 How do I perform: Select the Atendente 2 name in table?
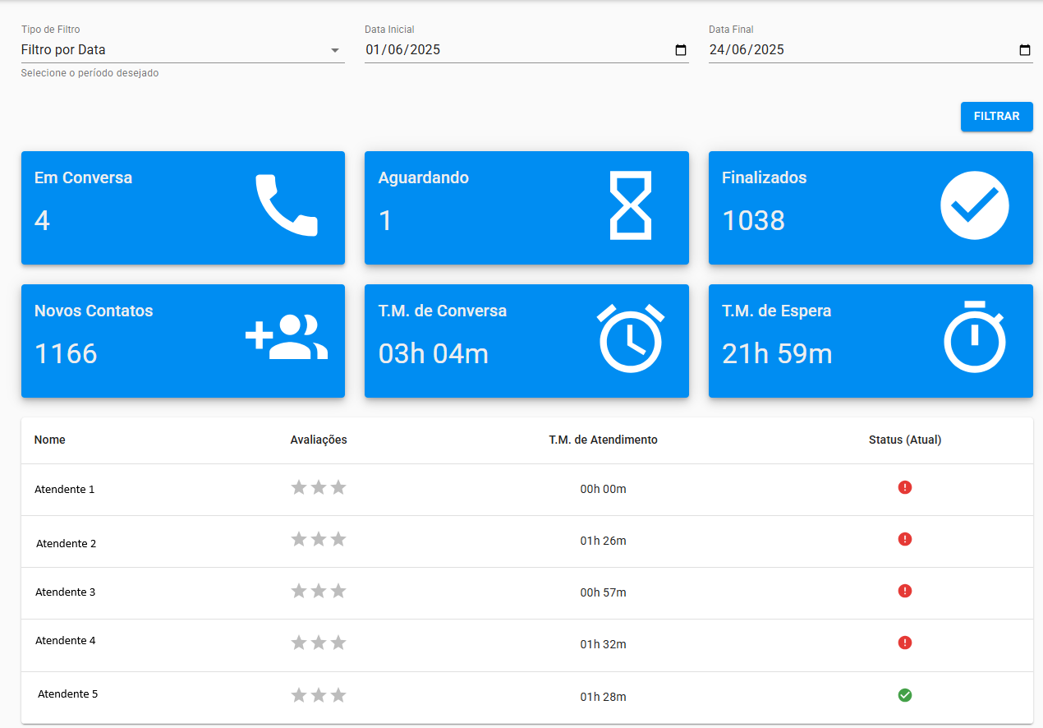pos(66,543)
